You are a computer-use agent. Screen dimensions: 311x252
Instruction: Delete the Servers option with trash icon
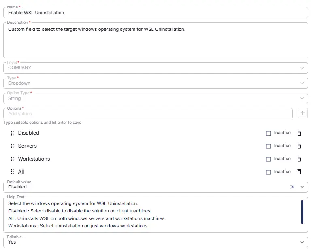click(299, 146)
